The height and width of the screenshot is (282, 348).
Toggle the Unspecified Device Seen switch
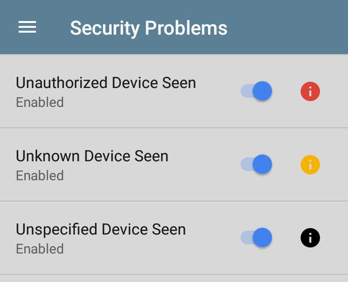pyautogui.click(x=256, y=237)
